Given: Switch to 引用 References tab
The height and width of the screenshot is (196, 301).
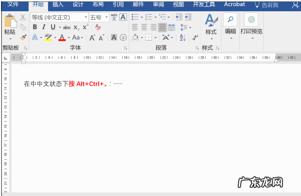Looking at the screenshot, I should coord(118,4).
